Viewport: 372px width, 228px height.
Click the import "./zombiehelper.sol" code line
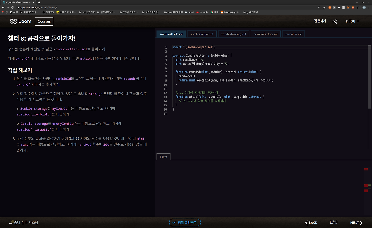[x=194, y=47]
